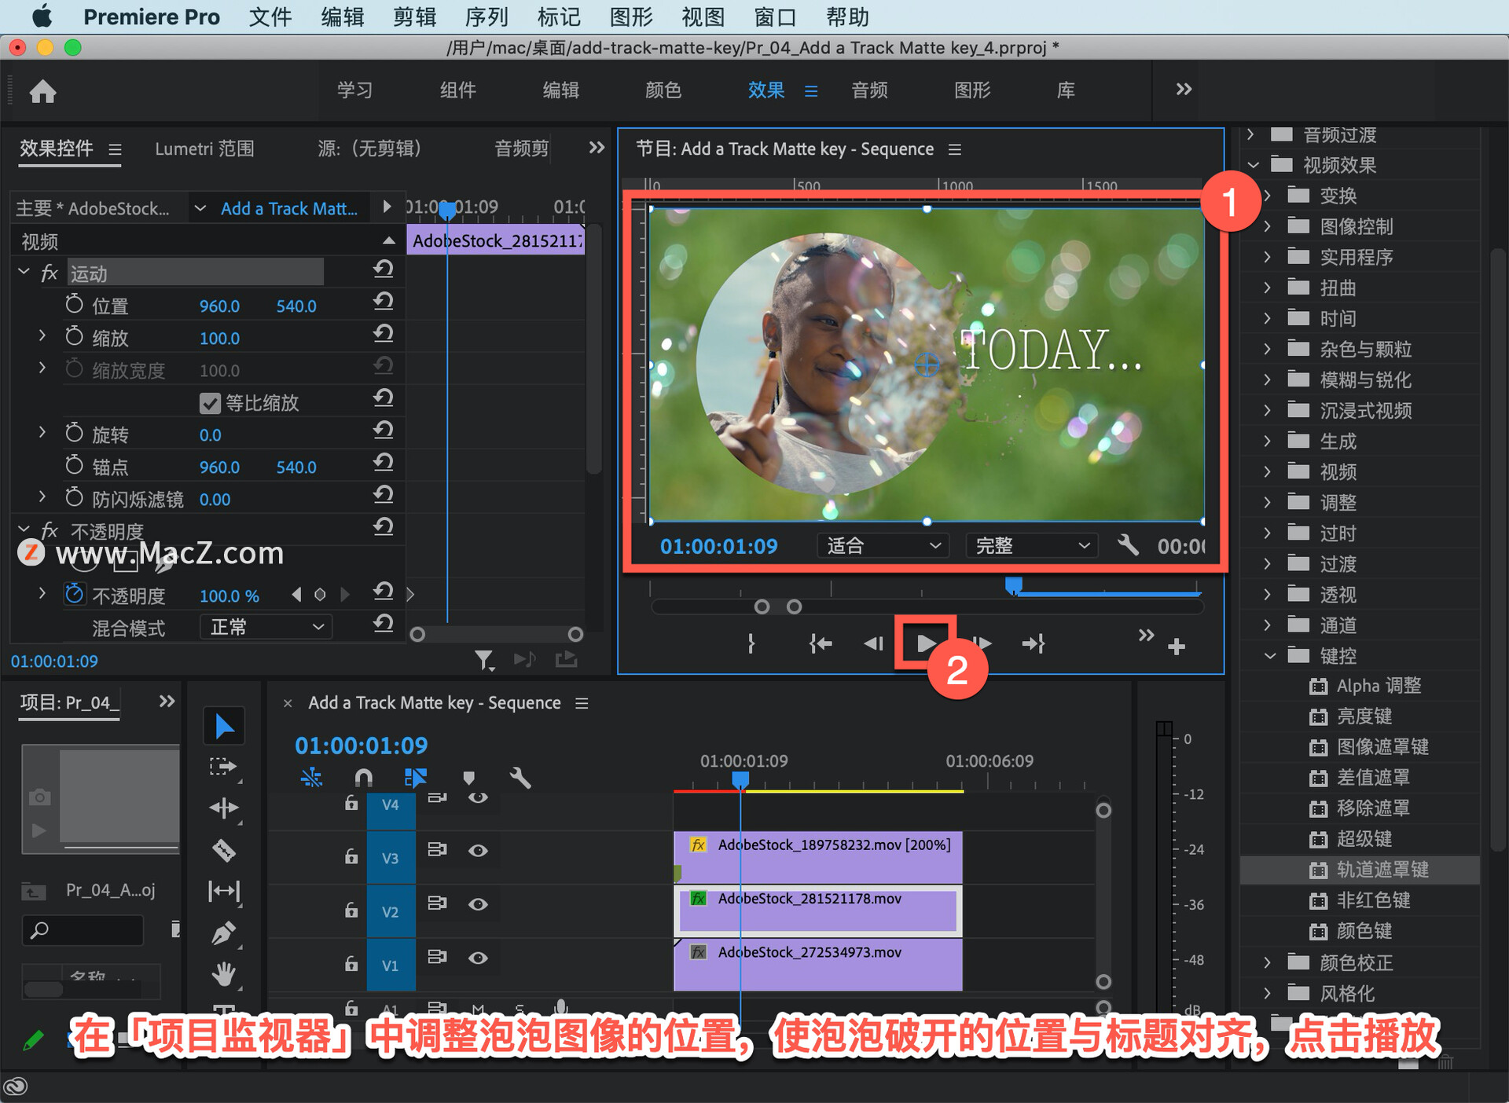
Task: Reset the Position parameter
Action: (x=383, y=302)
